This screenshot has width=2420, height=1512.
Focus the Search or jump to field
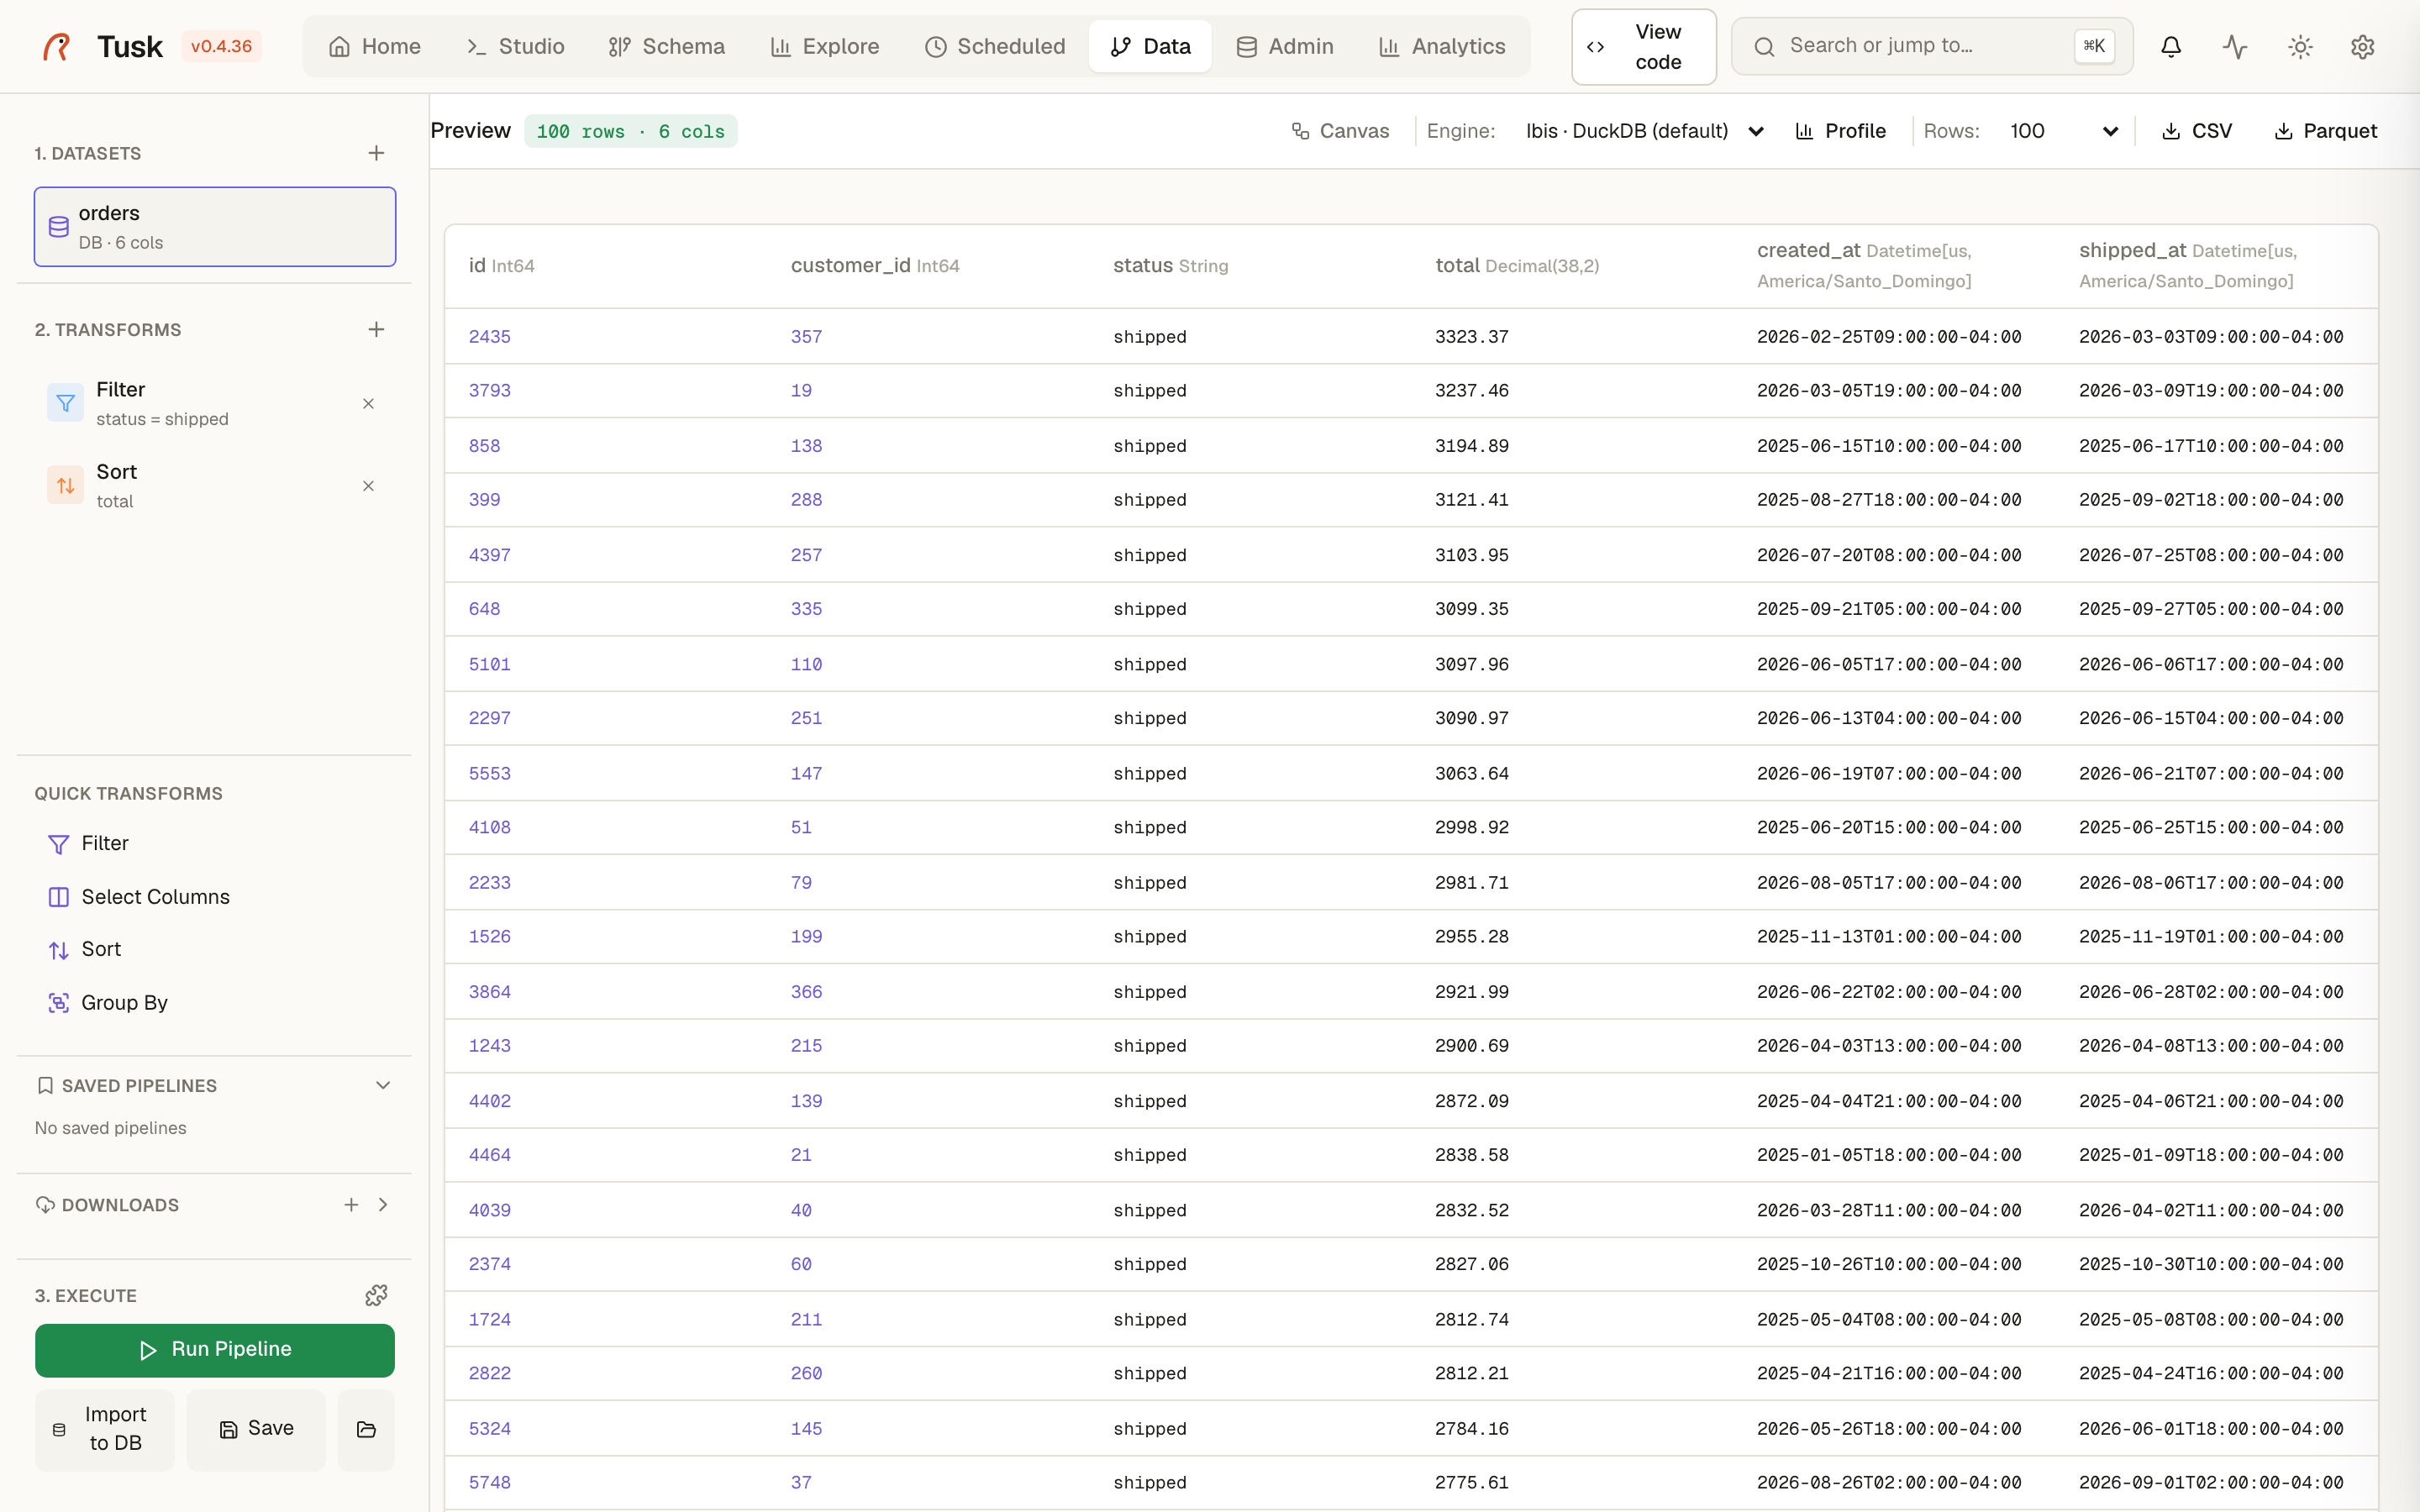pos(1931,46)
